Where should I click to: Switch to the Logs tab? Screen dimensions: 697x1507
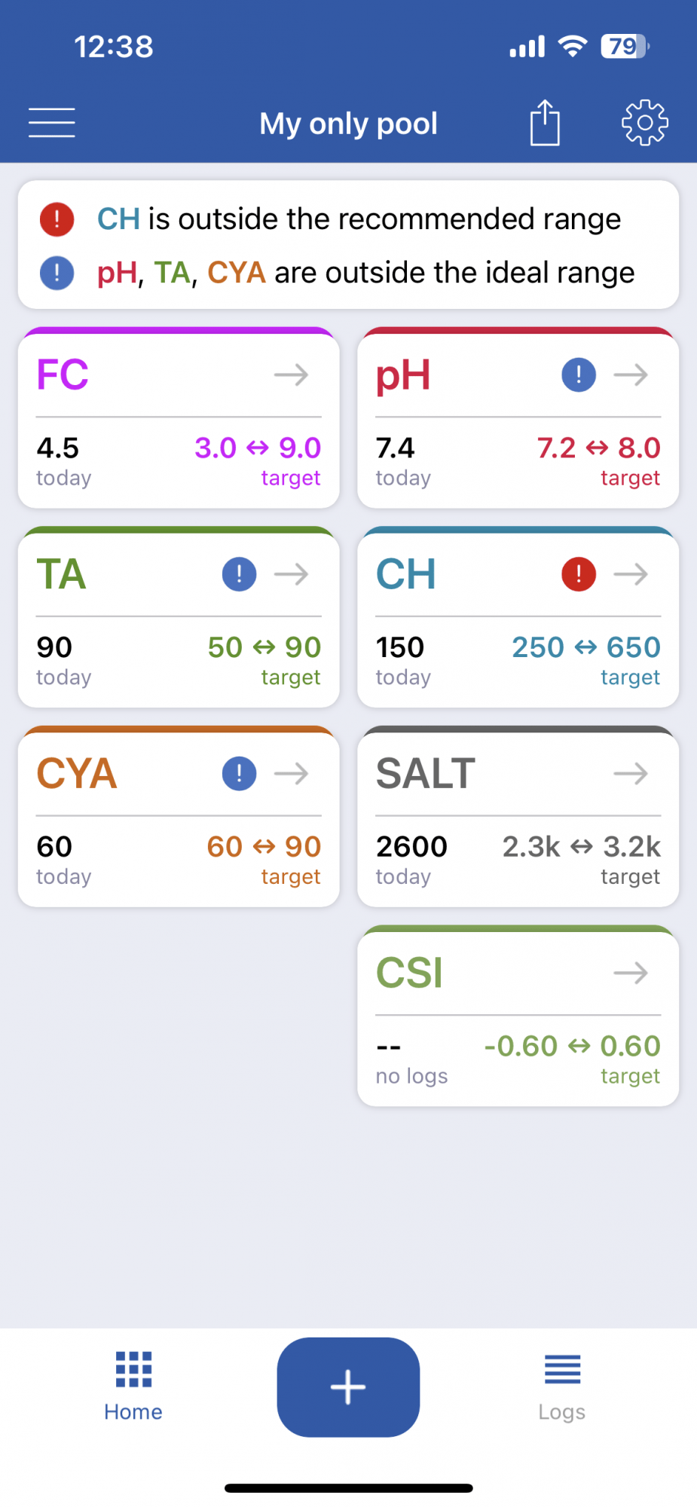point(562,1387)
